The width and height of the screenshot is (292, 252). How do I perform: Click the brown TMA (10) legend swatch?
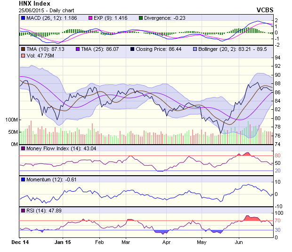[x=23, y=49]
